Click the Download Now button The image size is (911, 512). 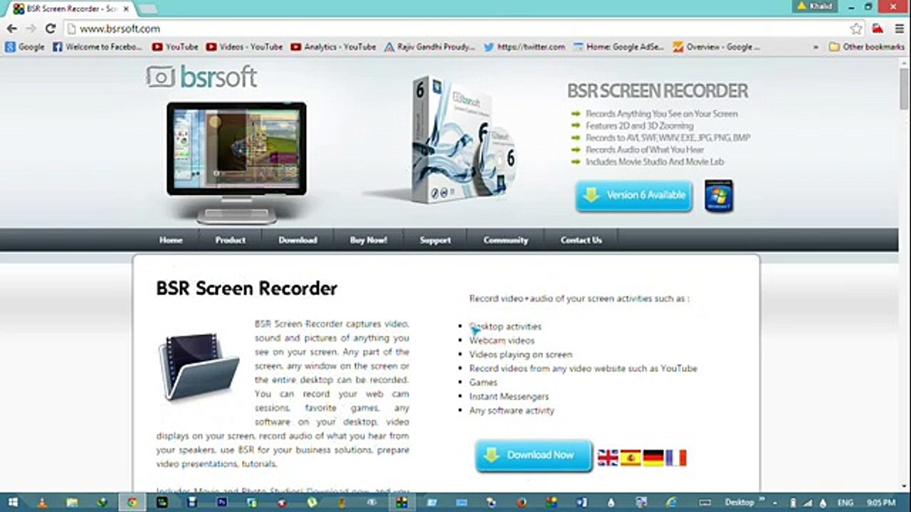click(x=534, y=455)
